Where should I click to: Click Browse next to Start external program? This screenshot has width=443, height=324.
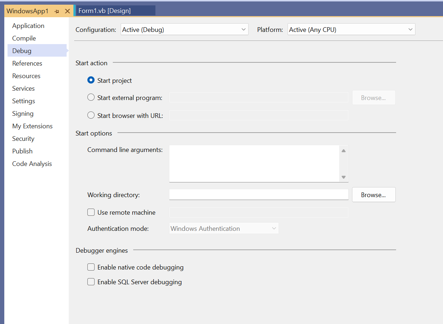click(374, 97)
